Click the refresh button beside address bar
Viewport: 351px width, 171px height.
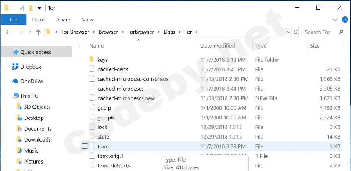(295, 32)
